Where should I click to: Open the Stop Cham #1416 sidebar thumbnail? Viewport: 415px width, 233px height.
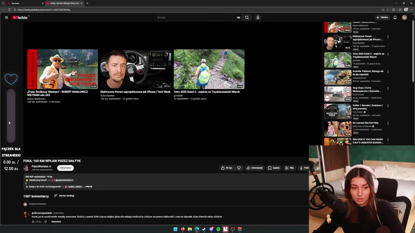338,94
